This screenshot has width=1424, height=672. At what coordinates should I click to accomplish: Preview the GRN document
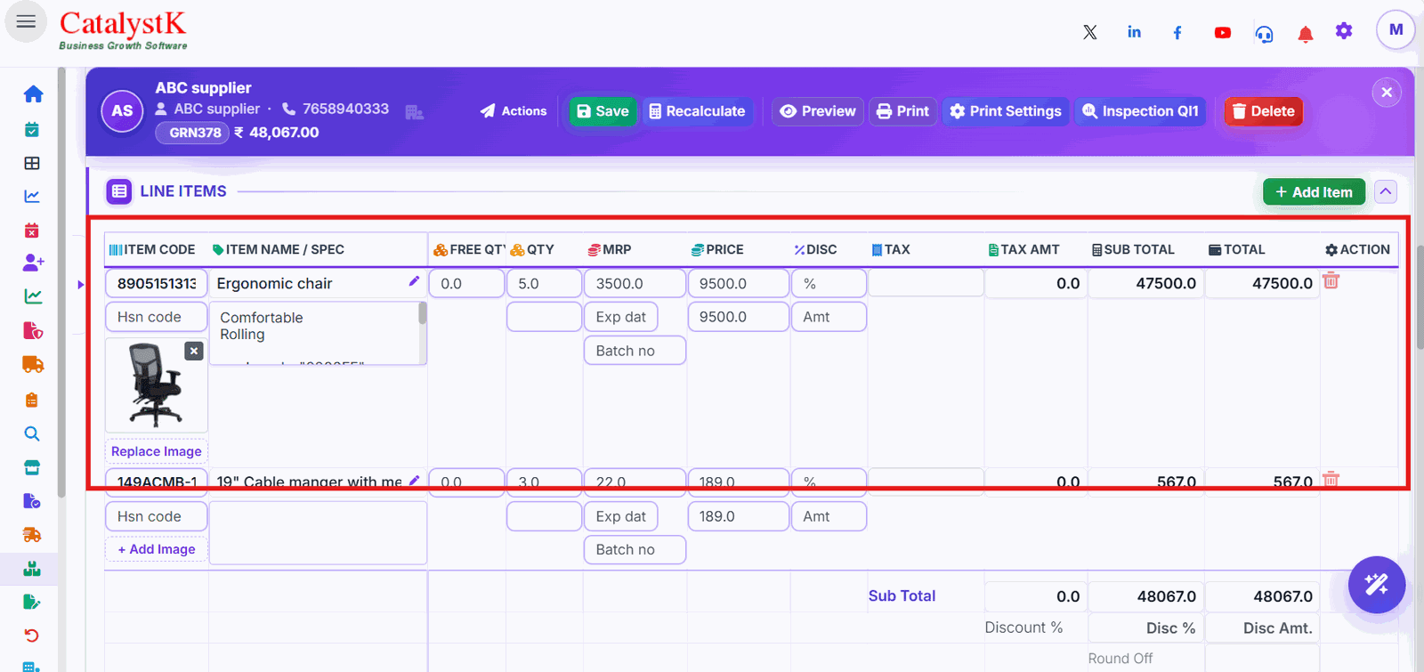coord(817,111)
